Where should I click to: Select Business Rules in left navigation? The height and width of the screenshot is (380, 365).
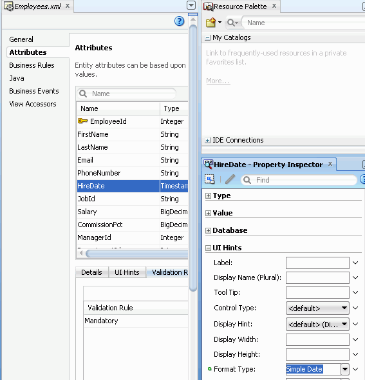32,65
